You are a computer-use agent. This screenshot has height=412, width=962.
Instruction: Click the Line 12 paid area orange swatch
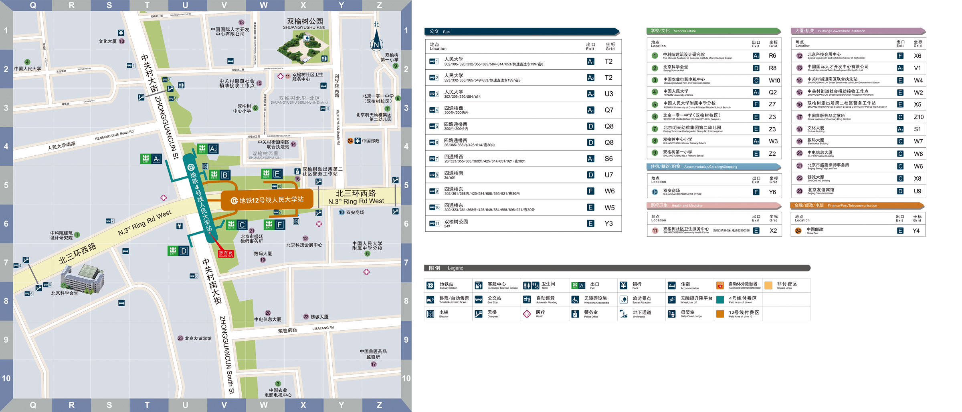[x=720, y=314]
